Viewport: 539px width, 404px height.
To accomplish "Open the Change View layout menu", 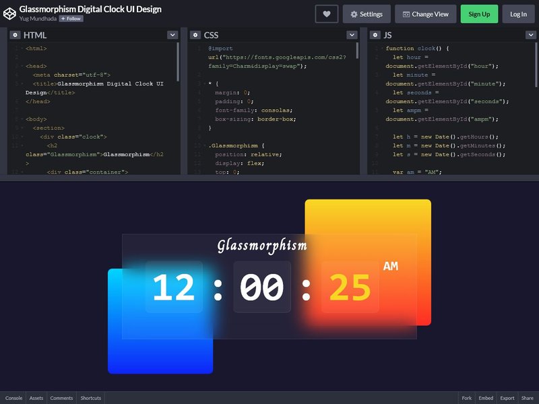I will 426,14.
